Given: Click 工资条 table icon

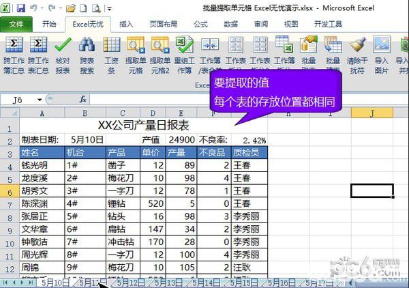Looking at the screenshot, I should [x=111, y=44].
